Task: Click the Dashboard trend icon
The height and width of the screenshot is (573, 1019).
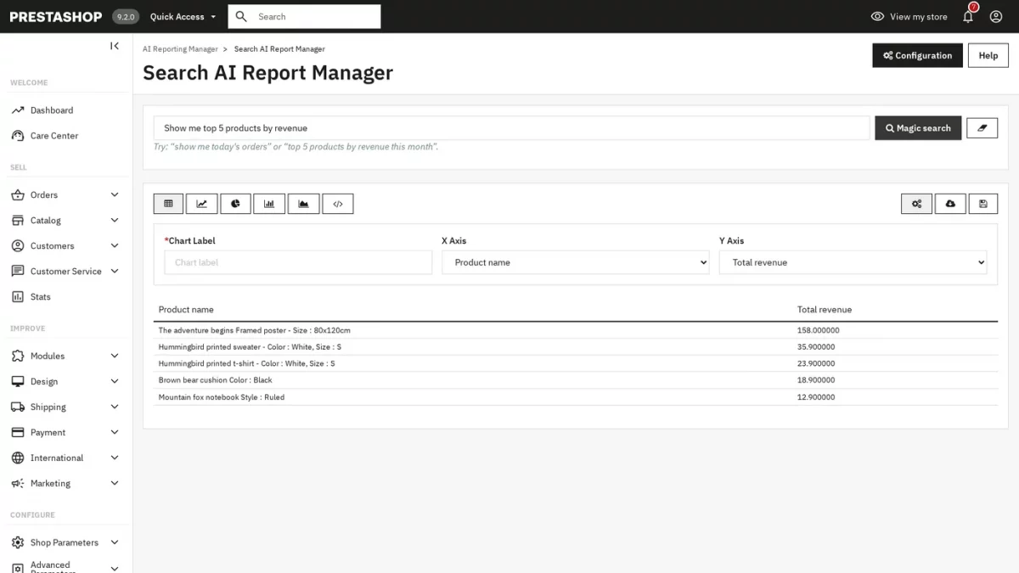Action: (x=18, y=110)
